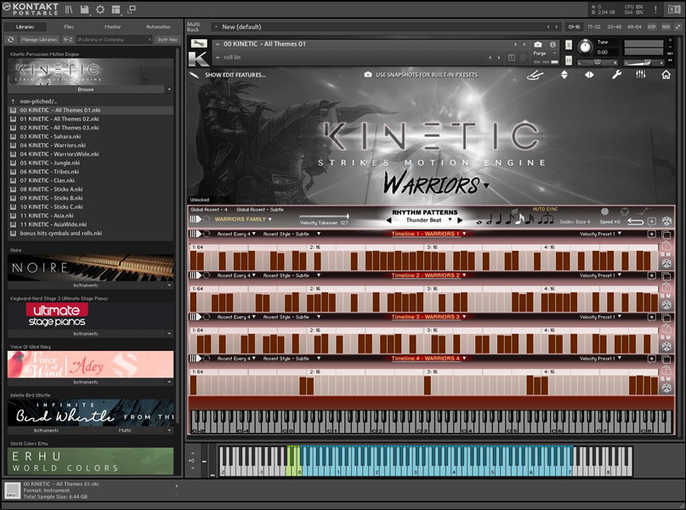
Task: Click the wrench icon in instrument header
Action: click(617, 75)
